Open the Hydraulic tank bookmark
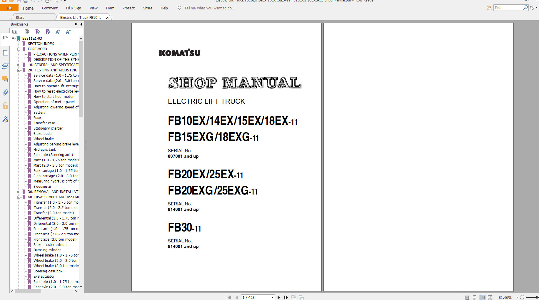 (45, 150)
